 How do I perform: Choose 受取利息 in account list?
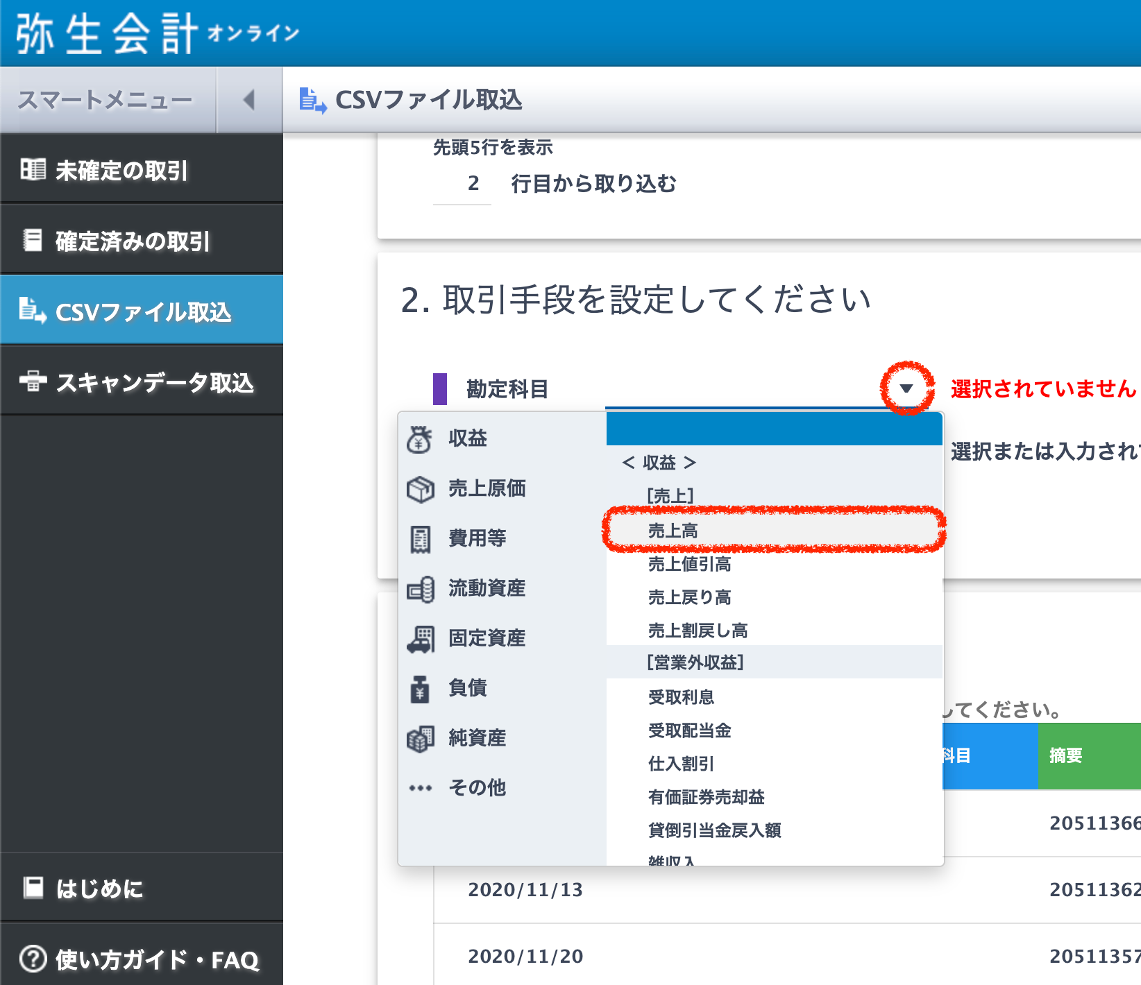pos(681,697)
